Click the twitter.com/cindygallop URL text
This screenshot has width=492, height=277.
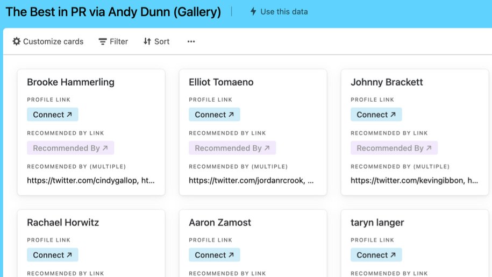[x=91, y=180]
